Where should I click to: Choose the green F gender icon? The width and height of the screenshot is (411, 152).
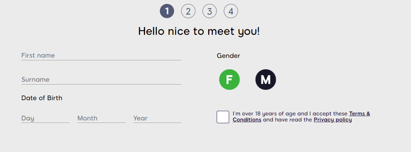[229, 80]
